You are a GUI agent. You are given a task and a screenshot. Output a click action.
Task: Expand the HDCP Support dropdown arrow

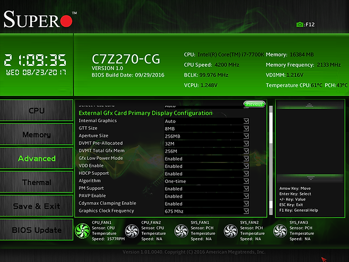(x=246, y=174)
